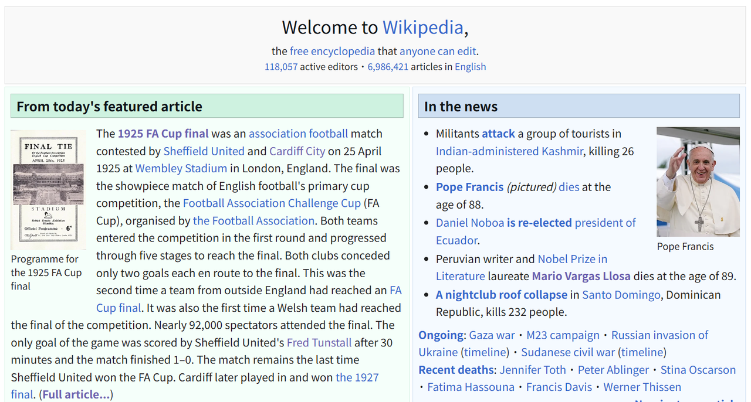The image size is (751, 402).
Task: Click the bold '1925 FA Cup final' link
Action: pyautogui.click(x=163, y=134)
